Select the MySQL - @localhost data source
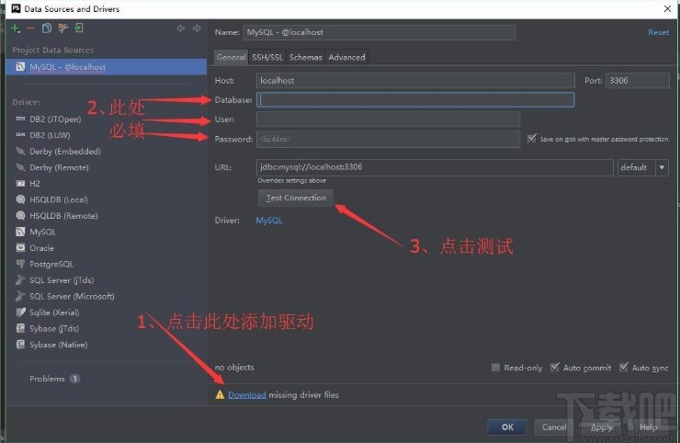The height and width of the screenshot is (443, 680). click(x=107, y=67)
